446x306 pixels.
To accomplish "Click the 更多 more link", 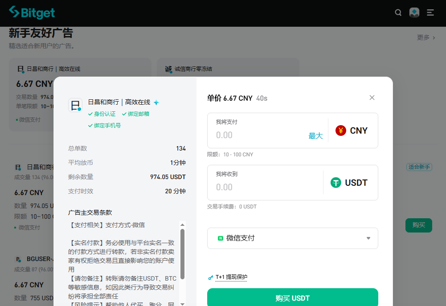I will point(426,37).
